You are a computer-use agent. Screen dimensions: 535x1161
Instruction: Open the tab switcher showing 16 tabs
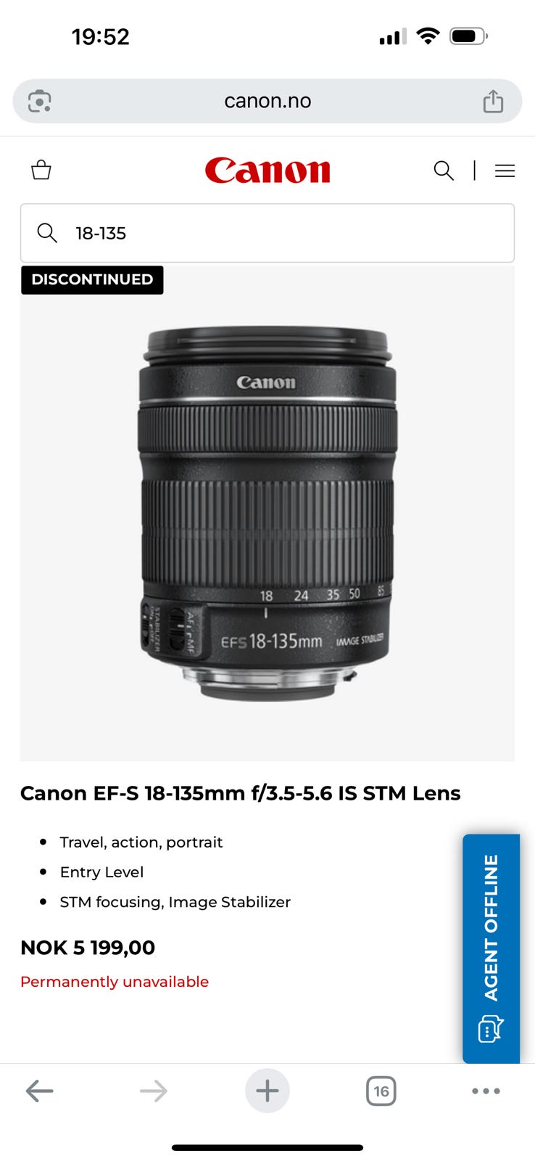381,1091
